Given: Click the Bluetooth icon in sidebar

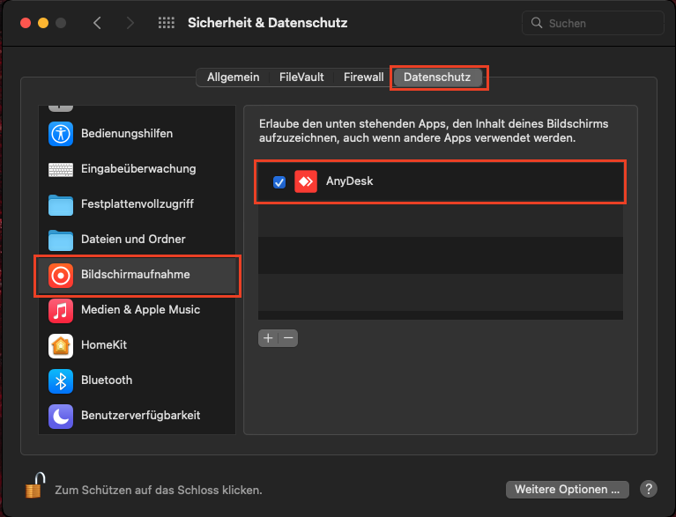Looking at the screenshot, I should [61, 380].
